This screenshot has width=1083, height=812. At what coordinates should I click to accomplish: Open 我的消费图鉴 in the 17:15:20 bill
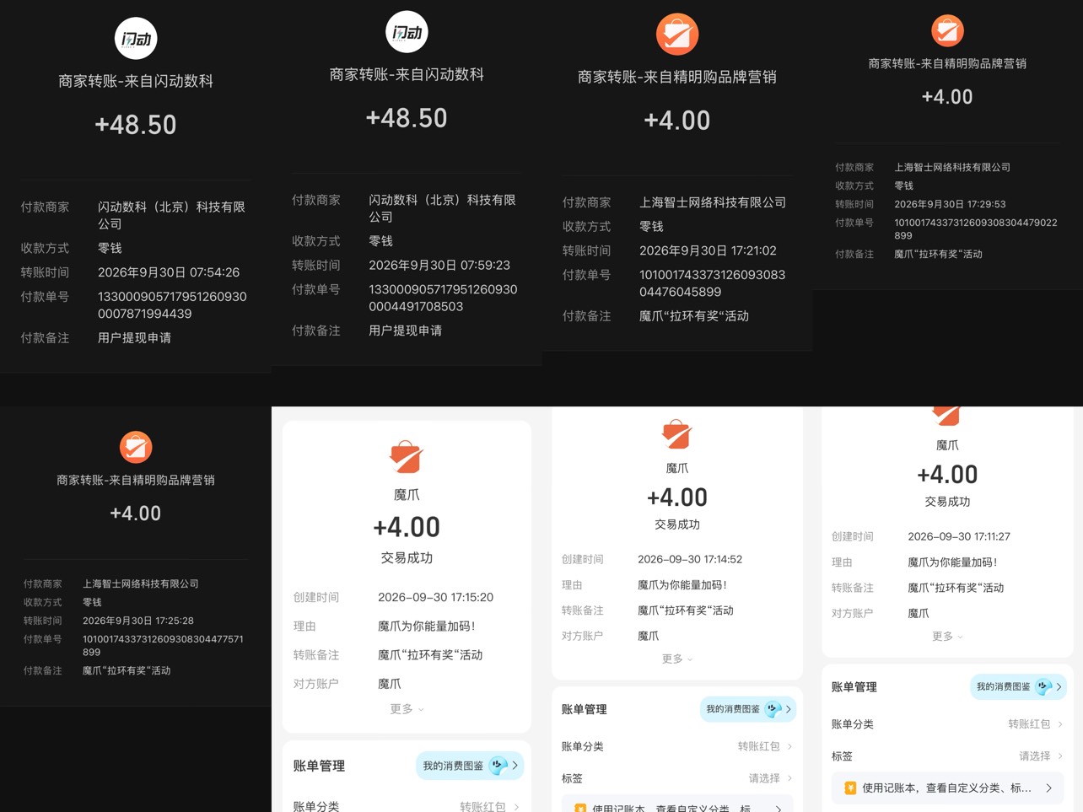[470, 766]
